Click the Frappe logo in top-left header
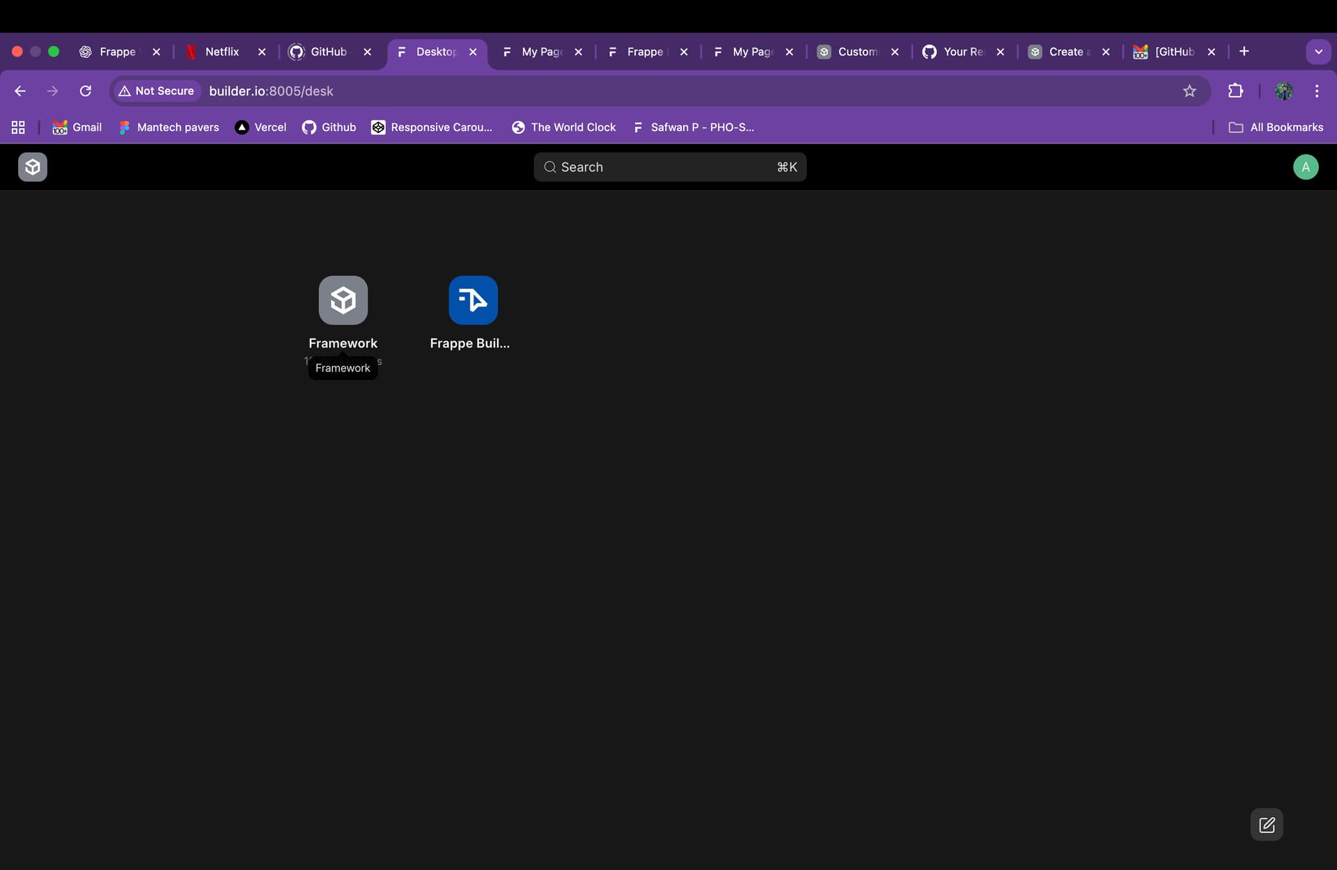The height and width of the screenshot is (870, 1337). click(x=33, y=167)
